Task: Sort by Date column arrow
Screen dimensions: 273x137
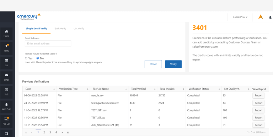Action: point(54,89)
